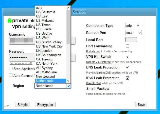Choose AU Melbourne region
The width and height of the screenshot is (160, 114).
click(51, 72)
